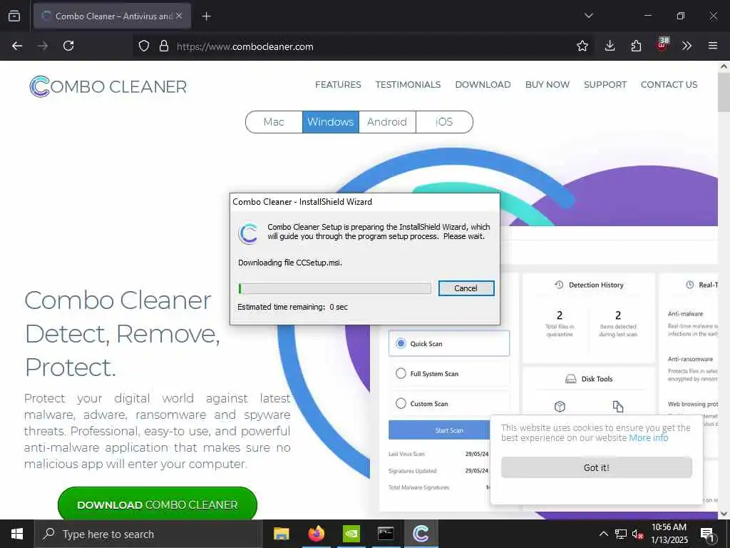
Task: Dismiss cookie notice with Got it!
Action: pos(597,467)
